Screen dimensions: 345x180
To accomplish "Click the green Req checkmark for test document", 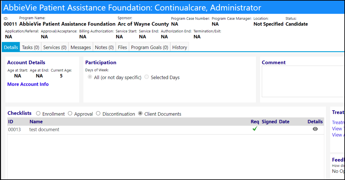I will click(255, 128).
